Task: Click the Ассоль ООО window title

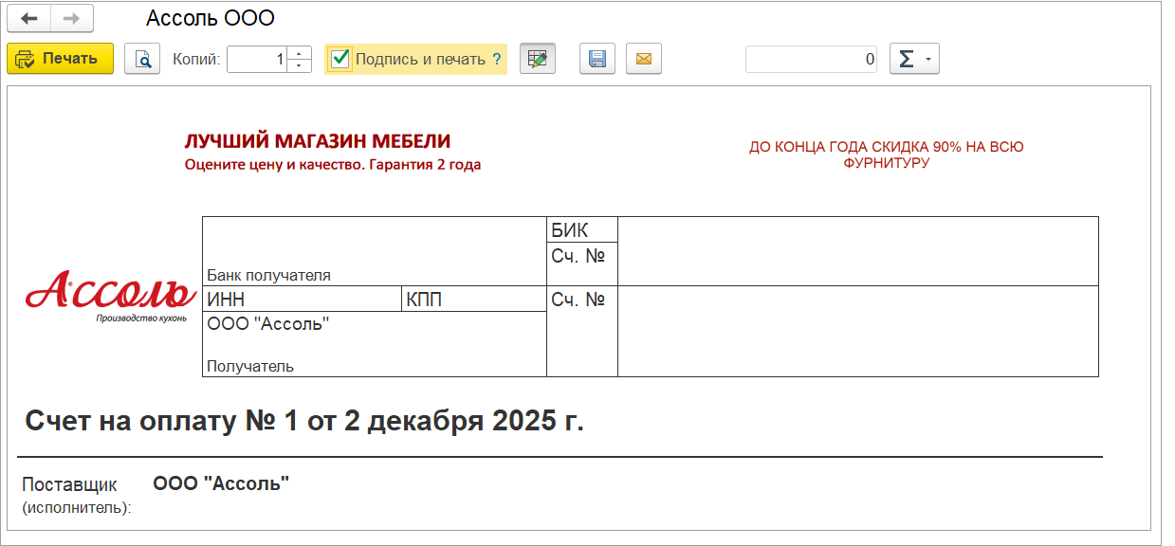Action: (x=209, y=17)
